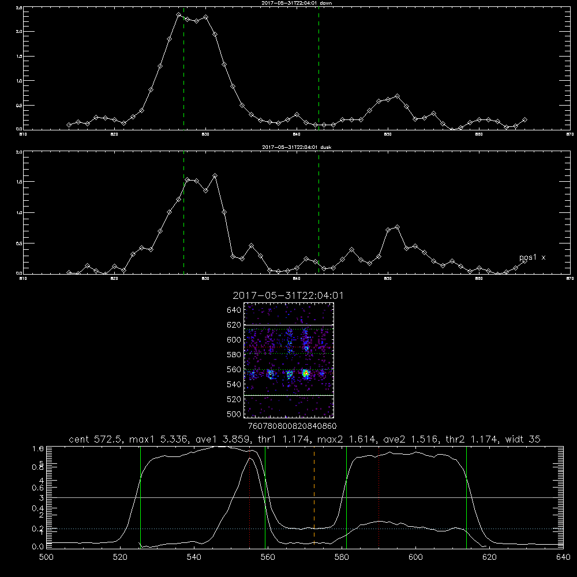The width and height of the screenshot is (577, 577).
Task: Click the green vertical line near 559 in bottom plot
Action: click(x=265, y=497)
